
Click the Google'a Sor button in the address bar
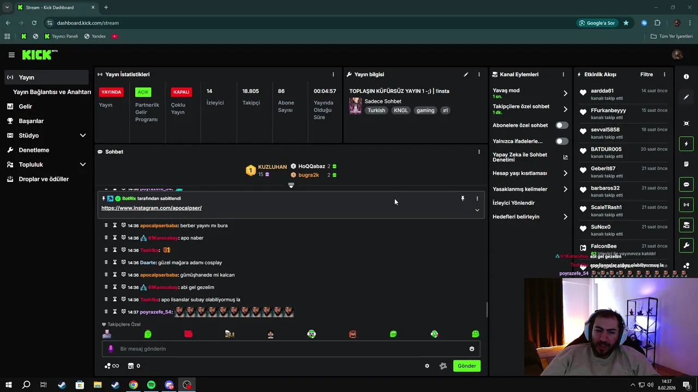tap(597, 23)
